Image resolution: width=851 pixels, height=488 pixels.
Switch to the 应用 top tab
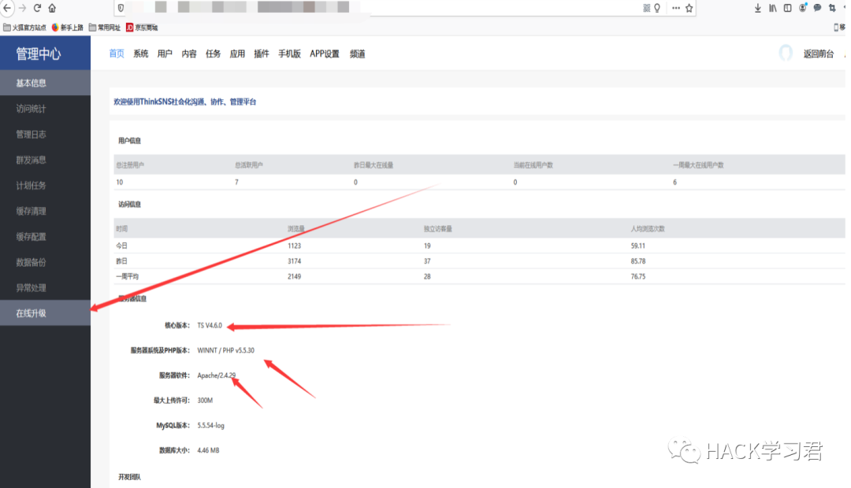[x=237, y=54]
